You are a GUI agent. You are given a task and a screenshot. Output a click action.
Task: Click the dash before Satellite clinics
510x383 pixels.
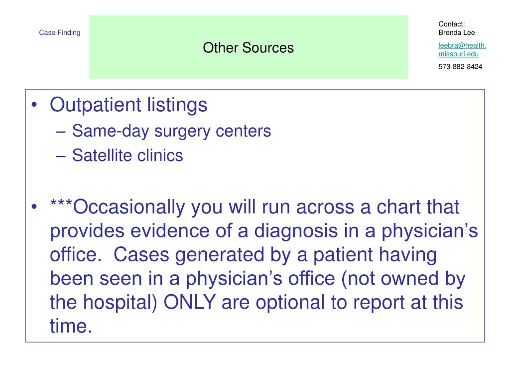[x=61, y=156]
